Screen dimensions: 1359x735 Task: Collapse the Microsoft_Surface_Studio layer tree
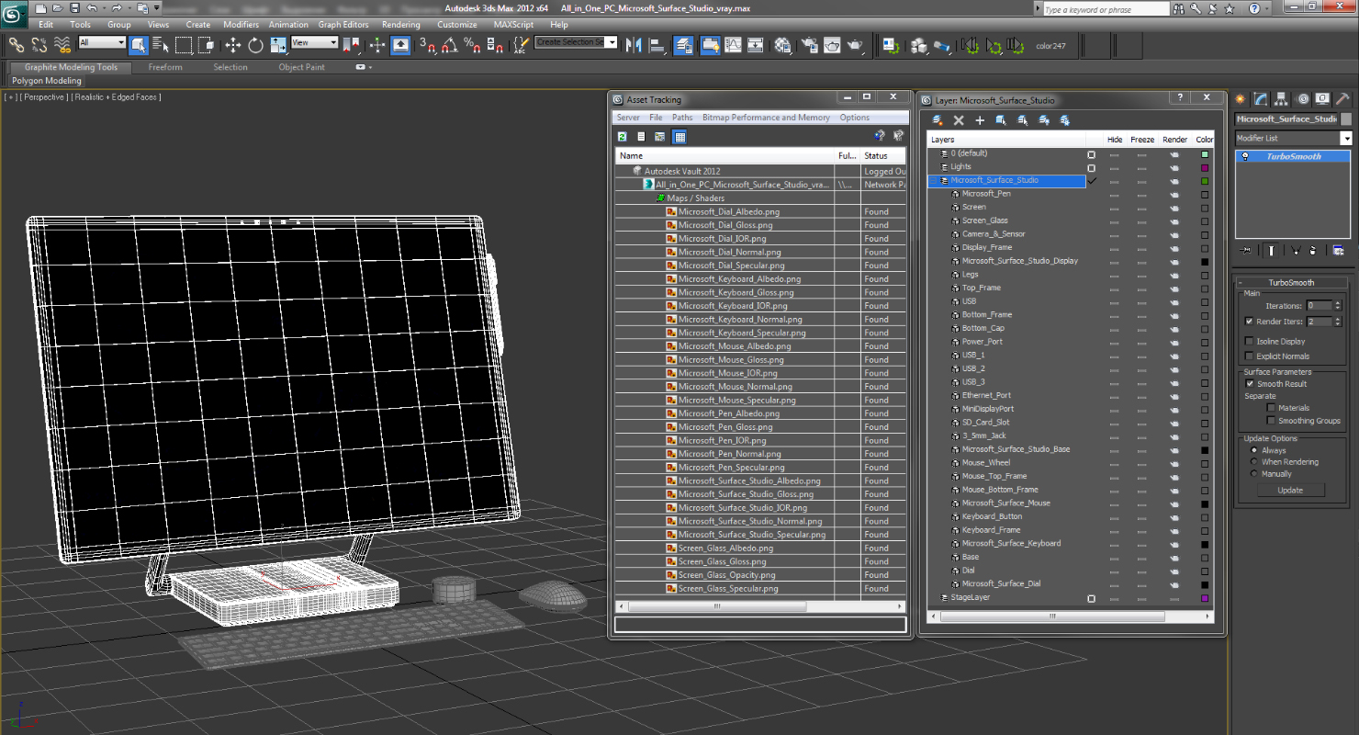coord(935,181)
